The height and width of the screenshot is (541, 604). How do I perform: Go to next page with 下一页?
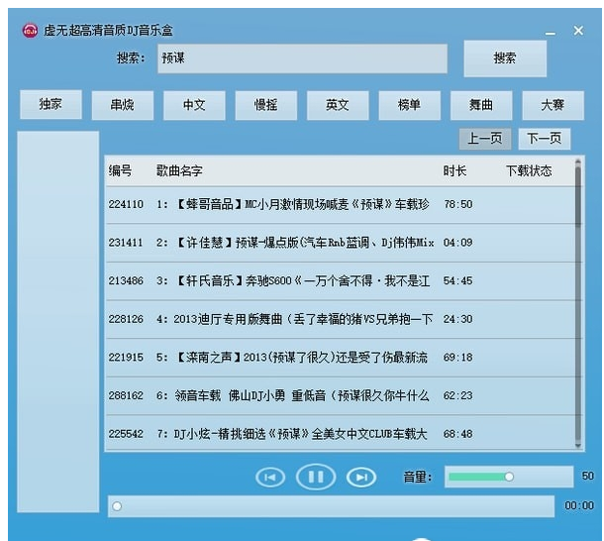pos(545,139)
